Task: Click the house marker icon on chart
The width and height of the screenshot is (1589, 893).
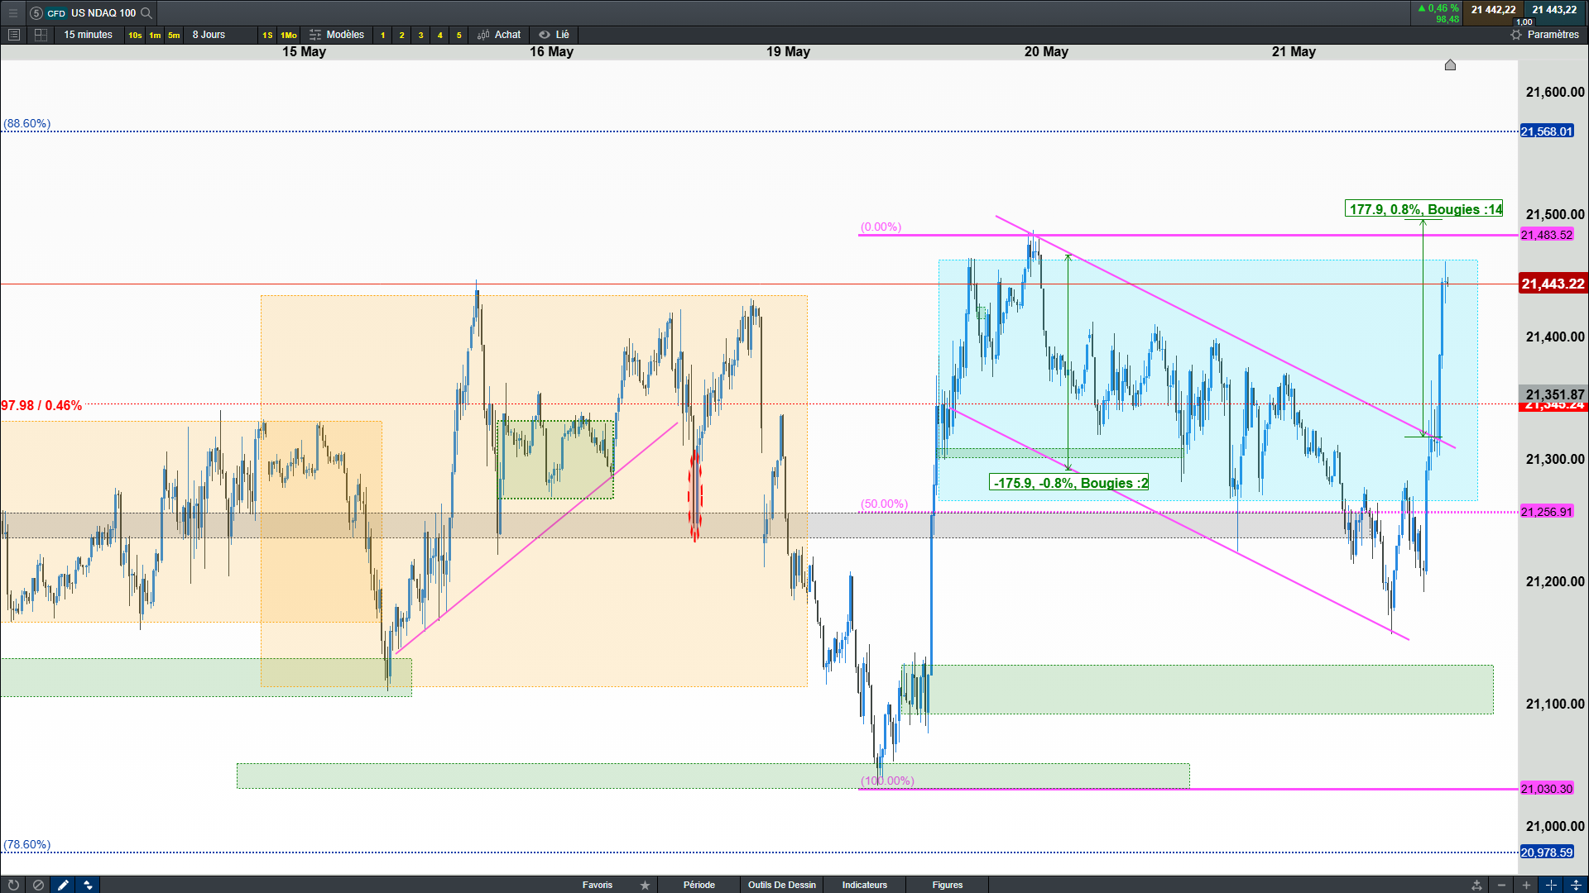Action: coord(1450,65)
